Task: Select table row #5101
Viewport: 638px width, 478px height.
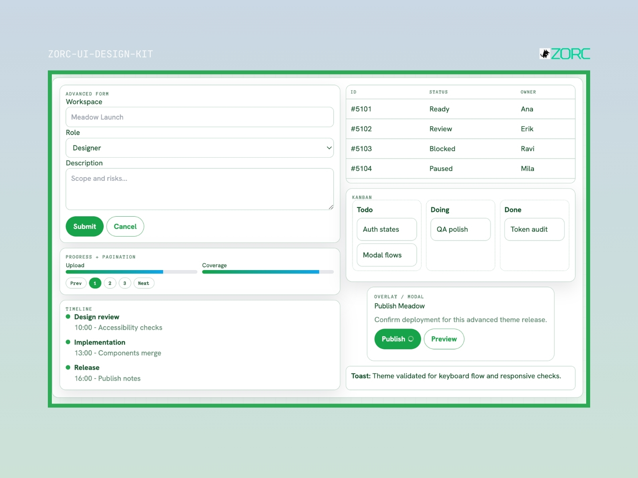Action: [x=461, y=109]
